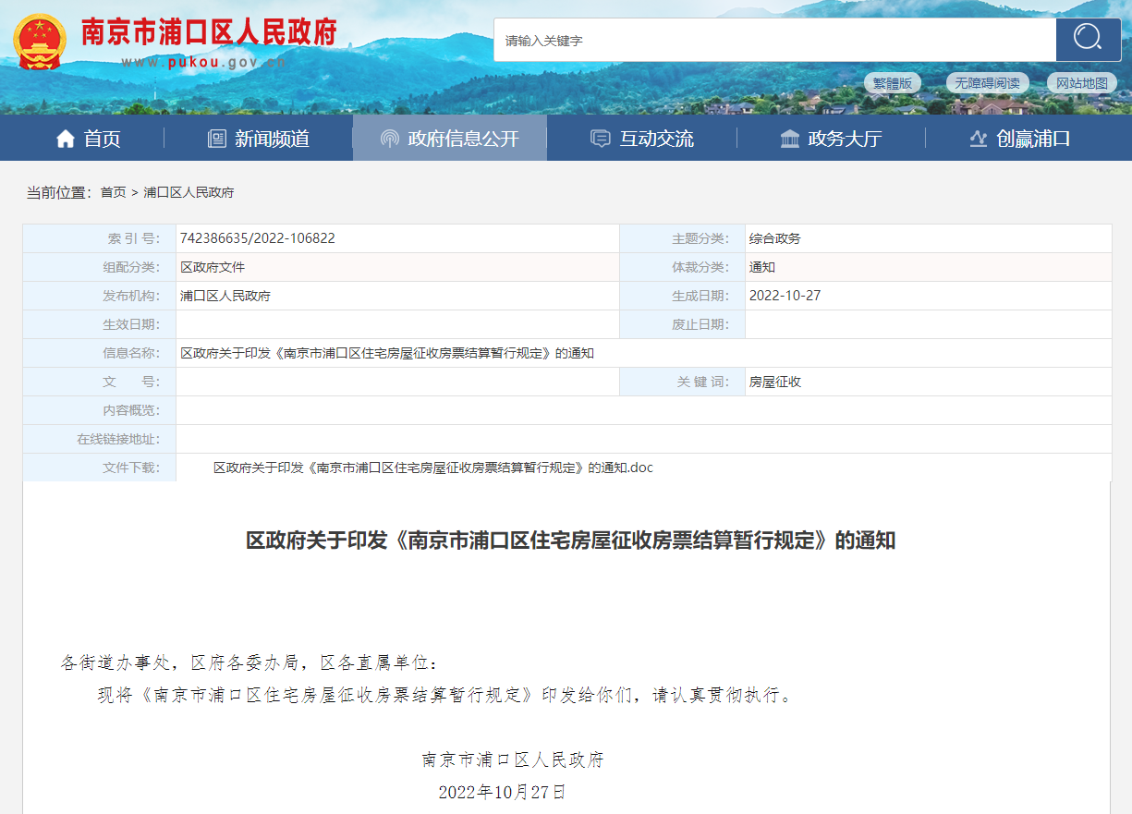This screenshot has height=814, width=1132.
Task: Click the home icon beside 首页
Action: click(x=65, y=139)
